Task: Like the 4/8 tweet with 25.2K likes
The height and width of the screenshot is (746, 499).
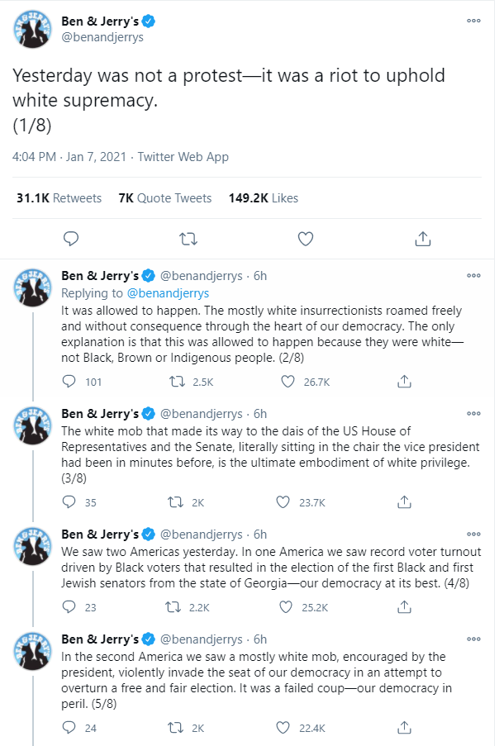Action: 285,607
